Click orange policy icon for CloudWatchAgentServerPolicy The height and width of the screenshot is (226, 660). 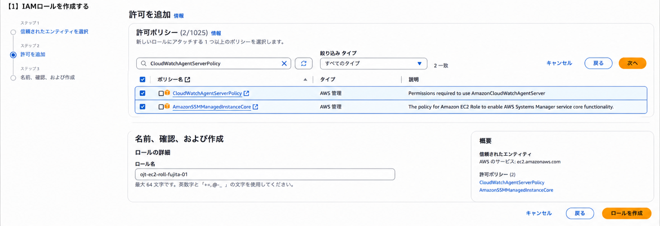168,93
